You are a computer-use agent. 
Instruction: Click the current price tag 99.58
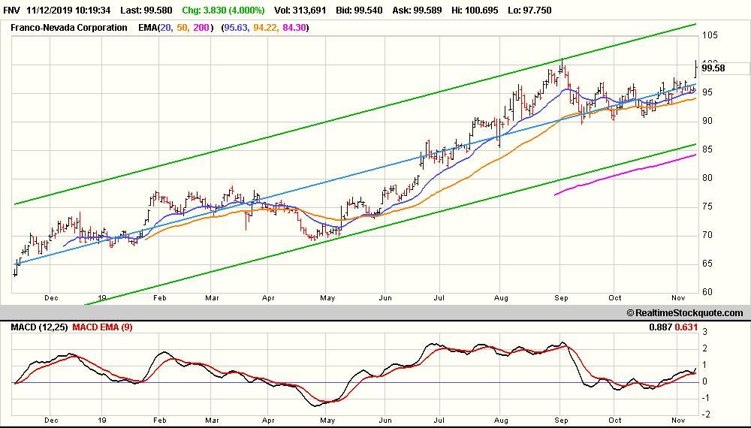(713, 68)
